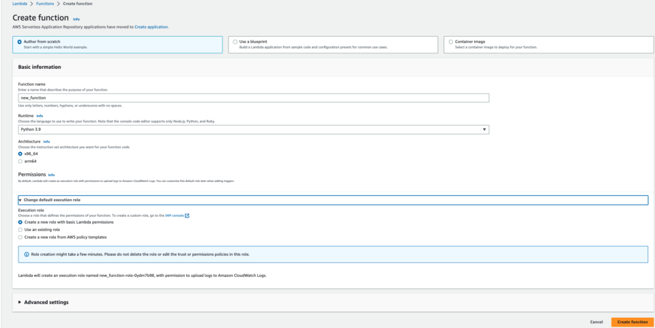Select the x86_64 architecture radio button
The height and width of the screenshot is (328, 655).
[x=20, y=154]
